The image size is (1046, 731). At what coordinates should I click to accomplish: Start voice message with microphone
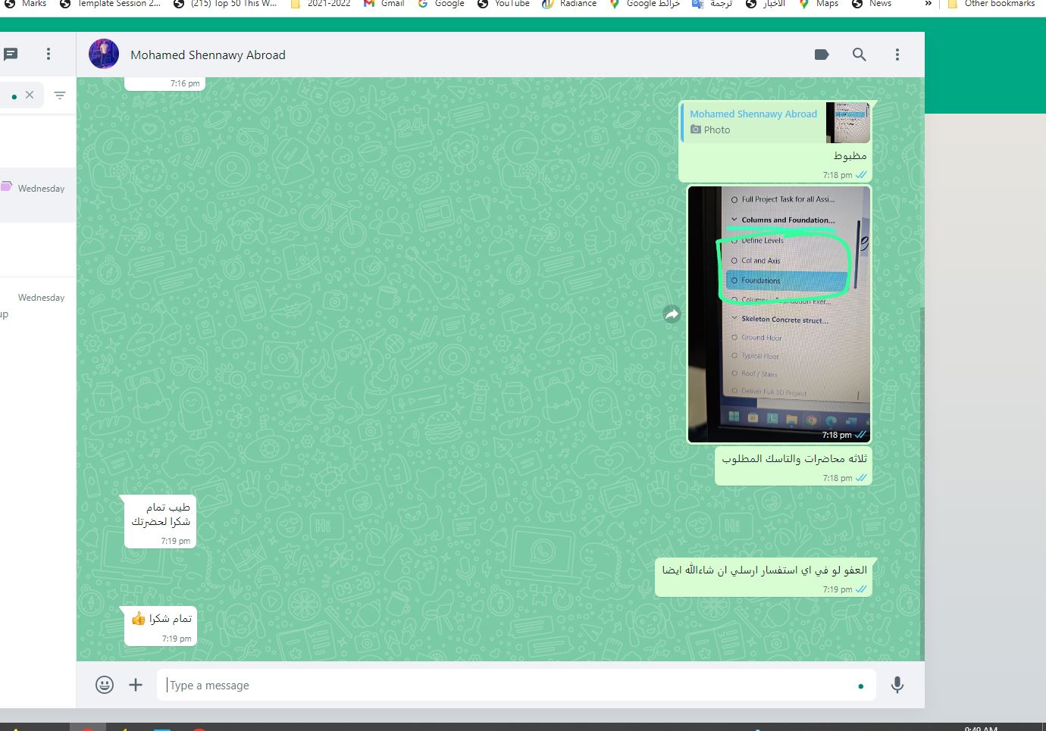coord(897,685)
